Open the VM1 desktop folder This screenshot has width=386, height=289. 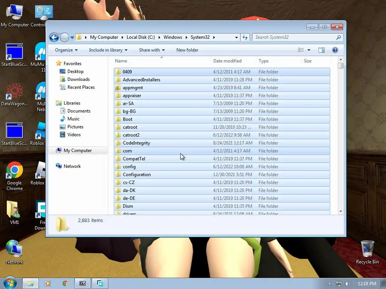[14, 213]
